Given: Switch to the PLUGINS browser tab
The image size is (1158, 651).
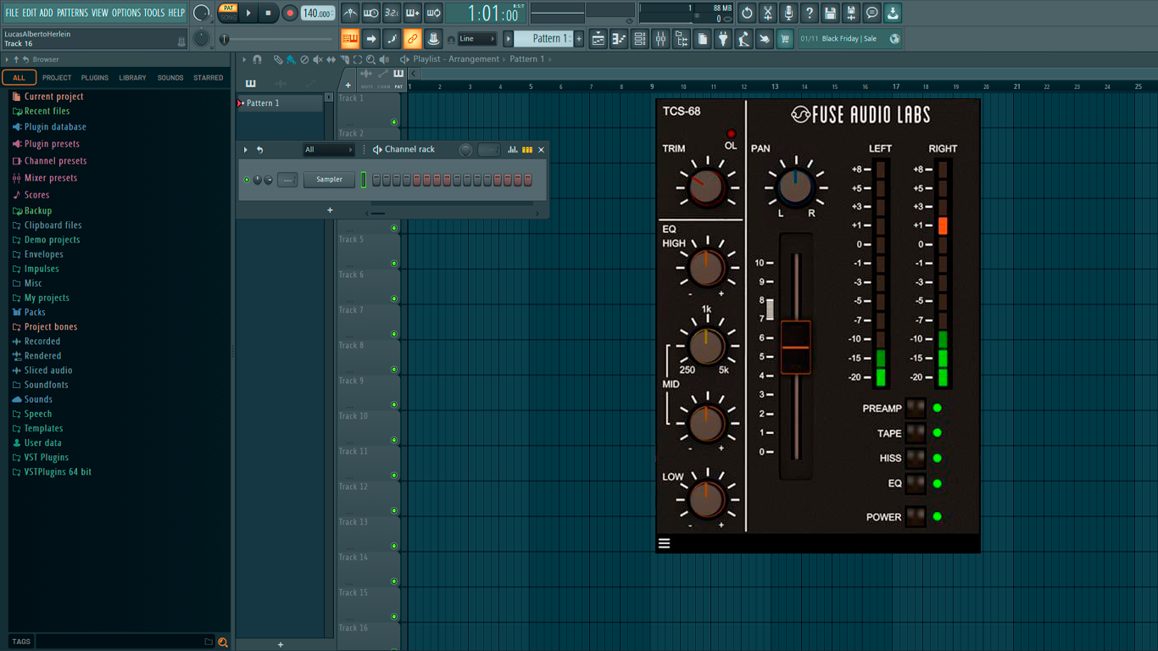Looking at the screenshot, I should click(95, 77).
